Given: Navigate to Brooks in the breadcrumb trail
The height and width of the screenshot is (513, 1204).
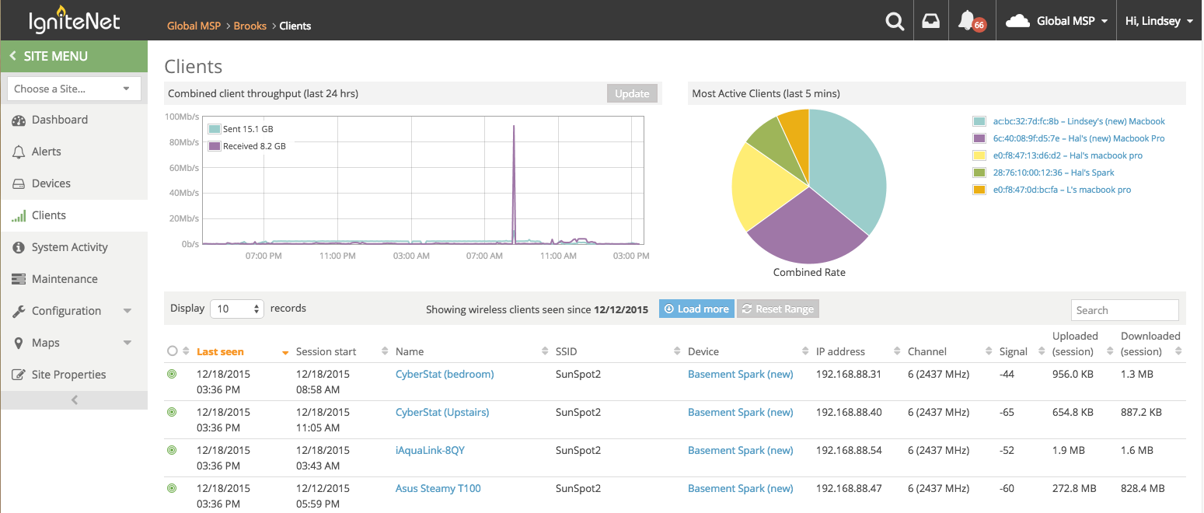Looking at the screenshot, I should [x=250, y=26].
